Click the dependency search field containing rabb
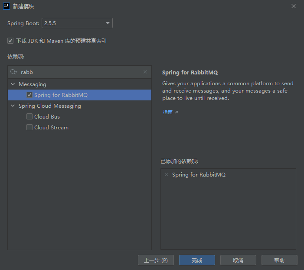The width and height of the screenshot is (304, 270). (x=79, y=72)
